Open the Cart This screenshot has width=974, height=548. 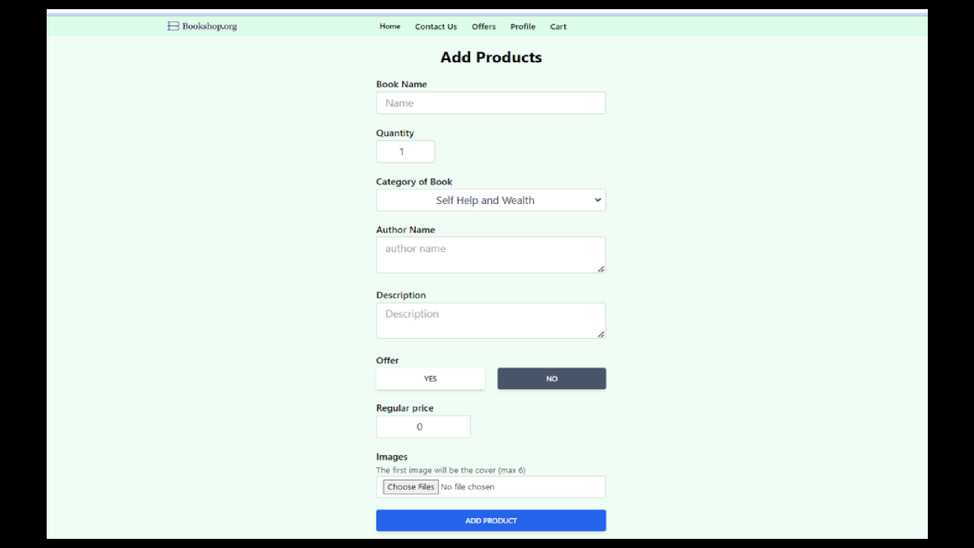click(x=558, y=26)
